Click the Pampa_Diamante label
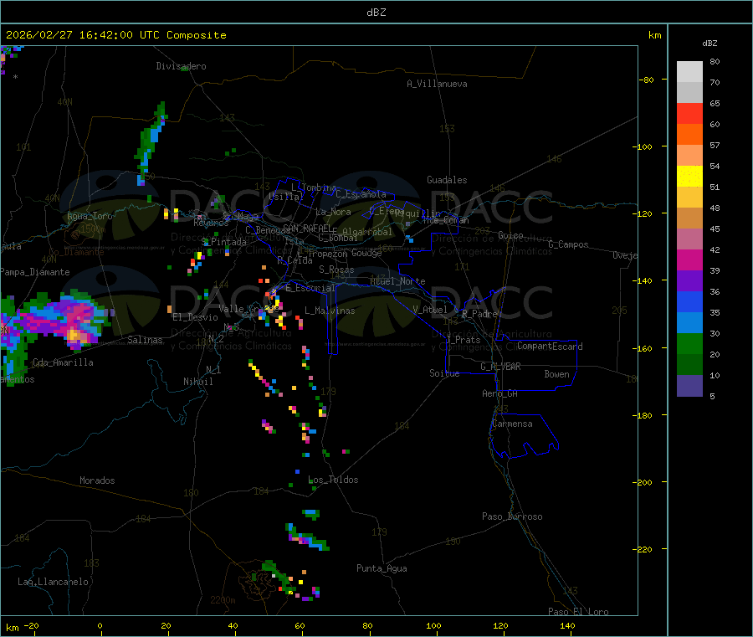 tap(34, 272)
